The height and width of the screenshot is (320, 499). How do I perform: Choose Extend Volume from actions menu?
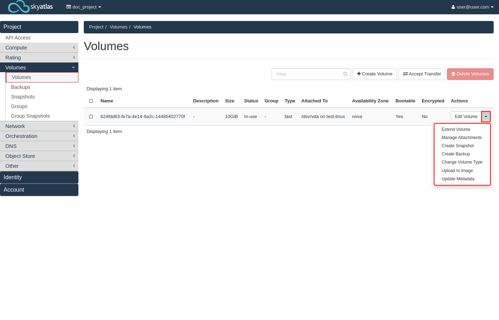click(462, 129)
